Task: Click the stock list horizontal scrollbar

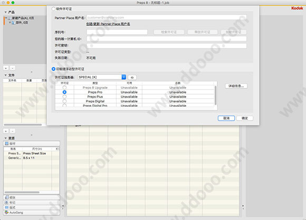Action: pos(22,192)
